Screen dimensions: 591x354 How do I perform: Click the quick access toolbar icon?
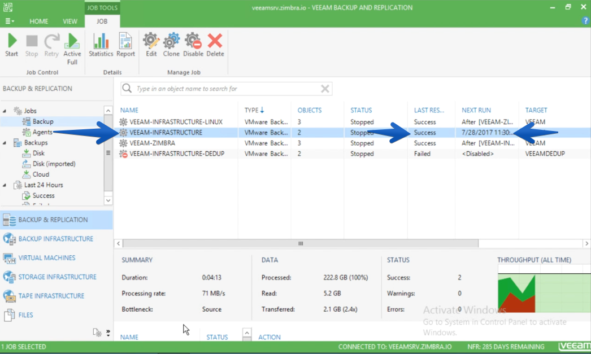tap(8, 7)
